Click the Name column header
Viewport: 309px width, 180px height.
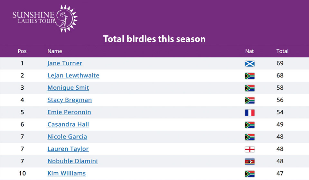[55, 51]
